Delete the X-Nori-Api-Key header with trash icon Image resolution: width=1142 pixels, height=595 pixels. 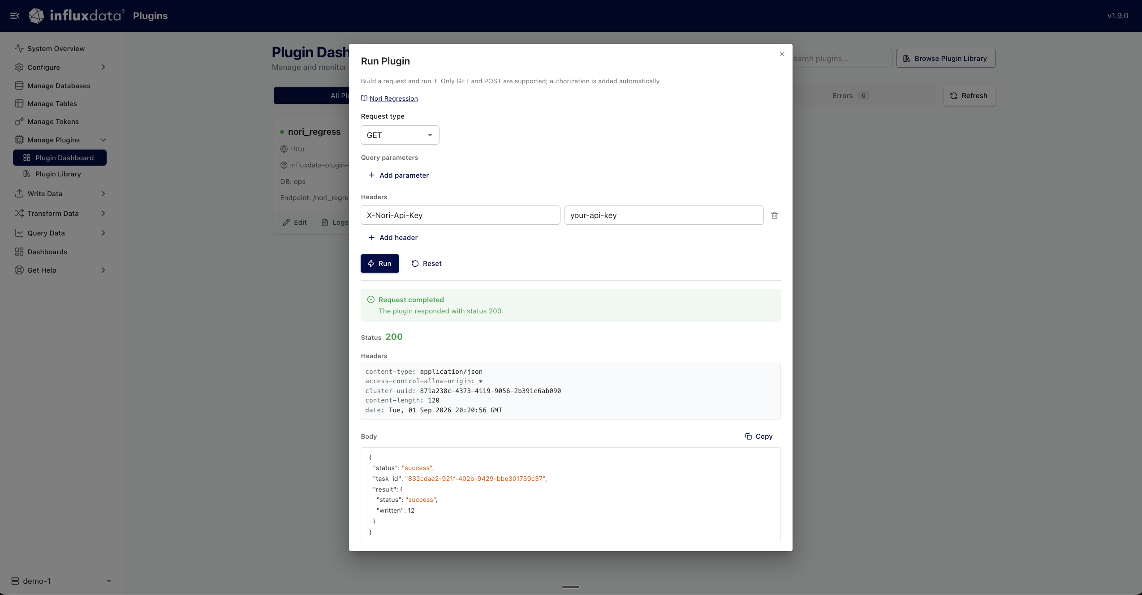click(x=774, y=215)
